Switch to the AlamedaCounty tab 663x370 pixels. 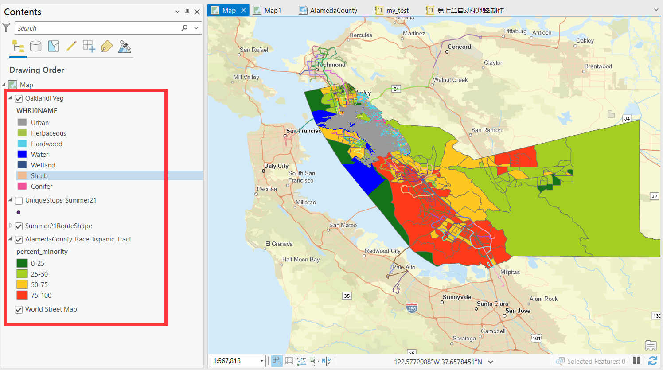[x=328, y=10]
